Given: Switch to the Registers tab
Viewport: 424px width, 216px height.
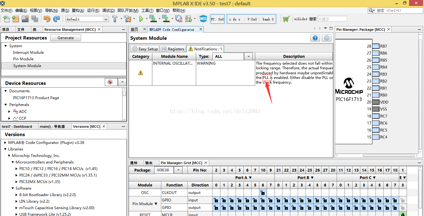Looking at the screenshot, I should point(173,49).
